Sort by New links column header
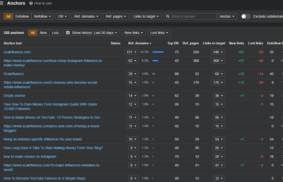Screen dimensions: 283x182 (237, 43)
